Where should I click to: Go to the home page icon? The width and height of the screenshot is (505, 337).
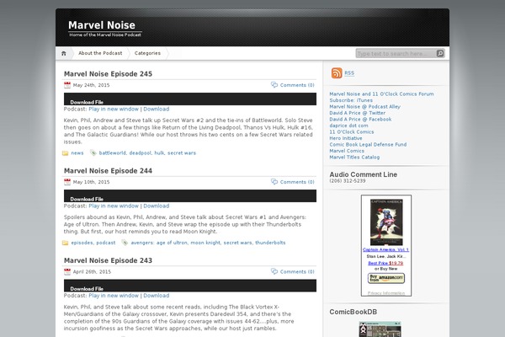pyautogui.click(x=64, y=53)
